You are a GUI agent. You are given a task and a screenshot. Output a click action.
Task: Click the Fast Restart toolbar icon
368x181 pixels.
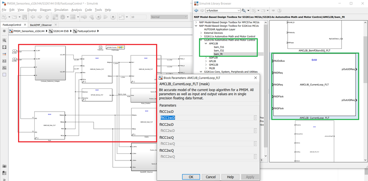pos(84,17)
